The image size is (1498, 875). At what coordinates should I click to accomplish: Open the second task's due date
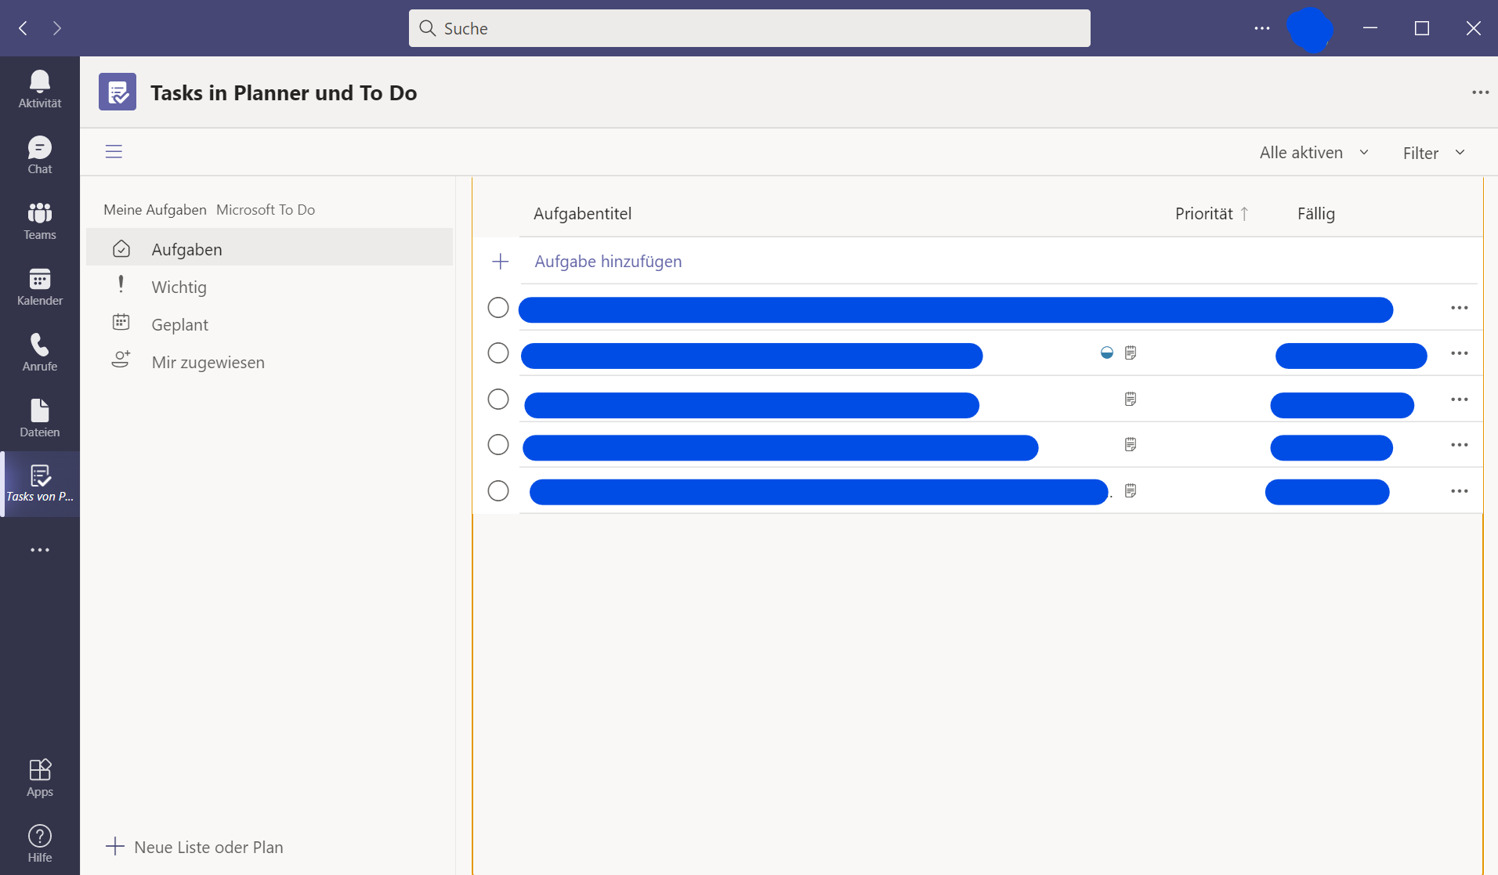[x=1351, y=356]
